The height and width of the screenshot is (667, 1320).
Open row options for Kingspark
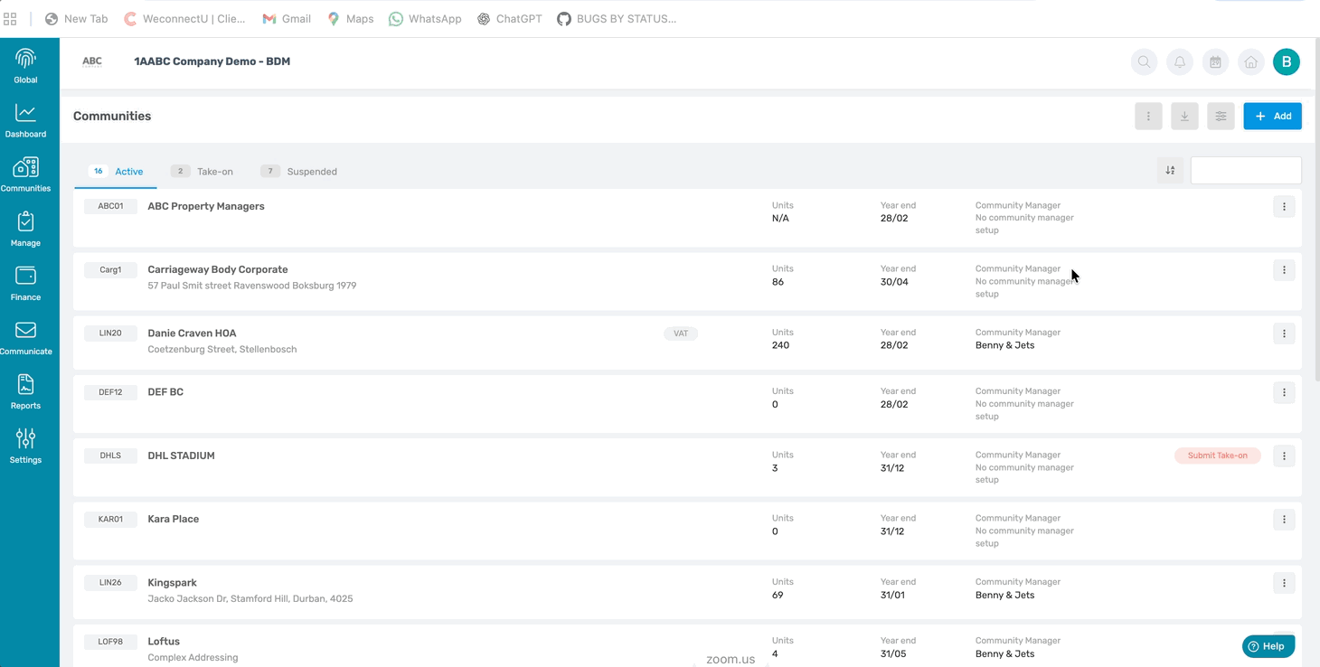click(1284, 583)
